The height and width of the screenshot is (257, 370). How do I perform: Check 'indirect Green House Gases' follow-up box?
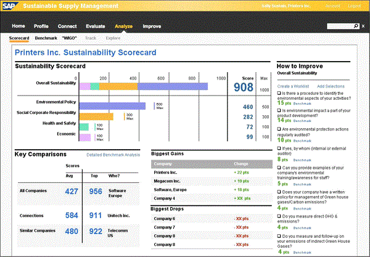coord(279,236)
